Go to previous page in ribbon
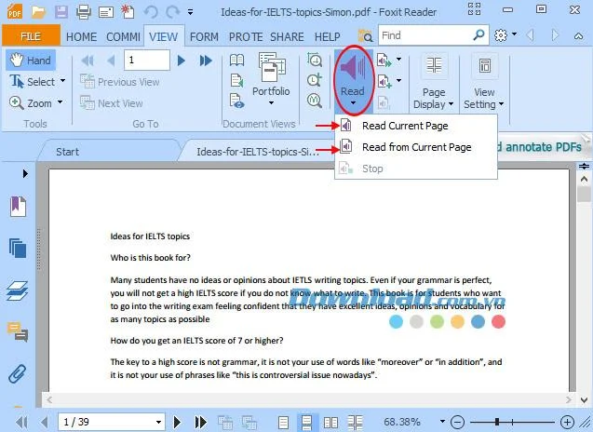 pyautogui.click(x=111, y=61)
